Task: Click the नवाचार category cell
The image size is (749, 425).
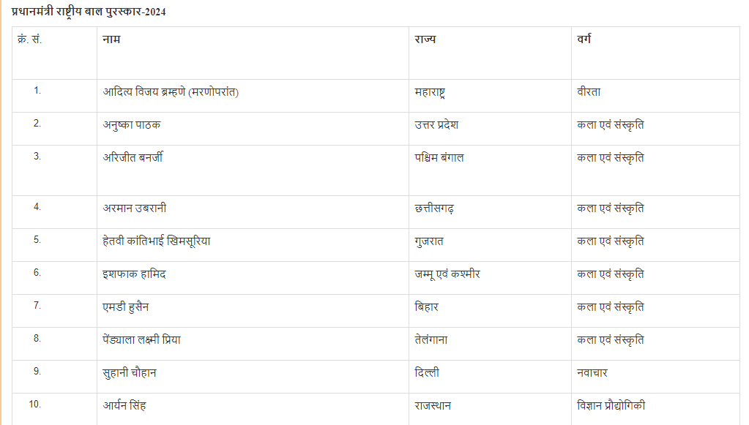Action: (x=592, y=373)
